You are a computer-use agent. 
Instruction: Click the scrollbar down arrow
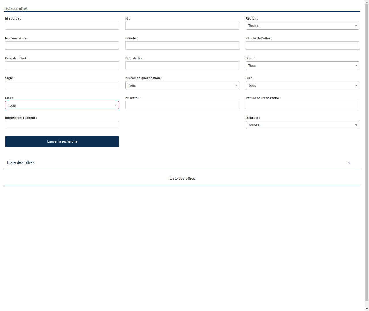click(x=367, y=309)
